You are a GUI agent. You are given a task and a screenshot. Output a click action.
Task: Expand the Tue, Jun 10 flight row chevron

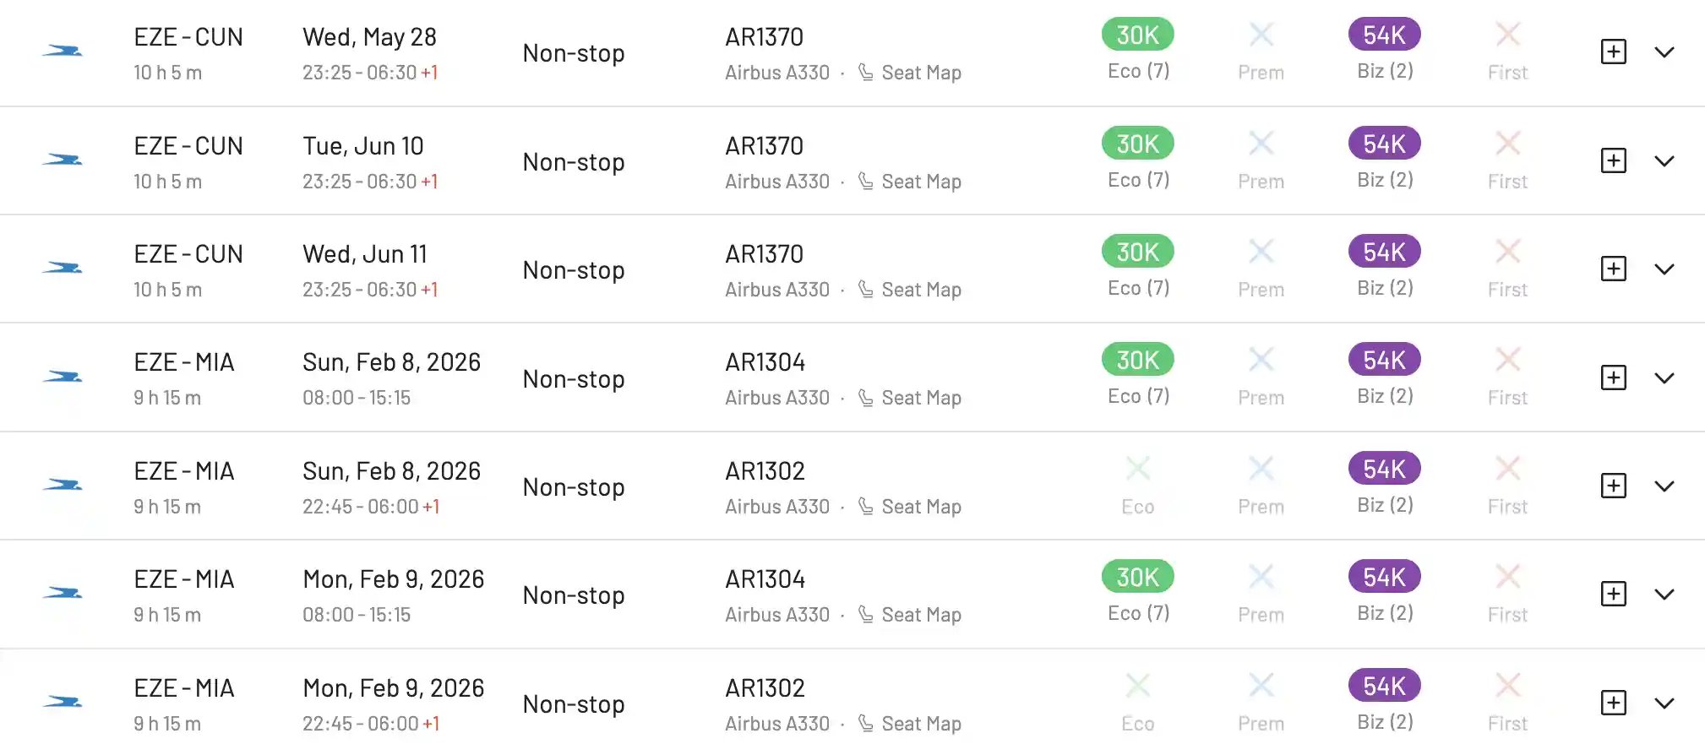pyautogui.click(x=1664, y=160)
